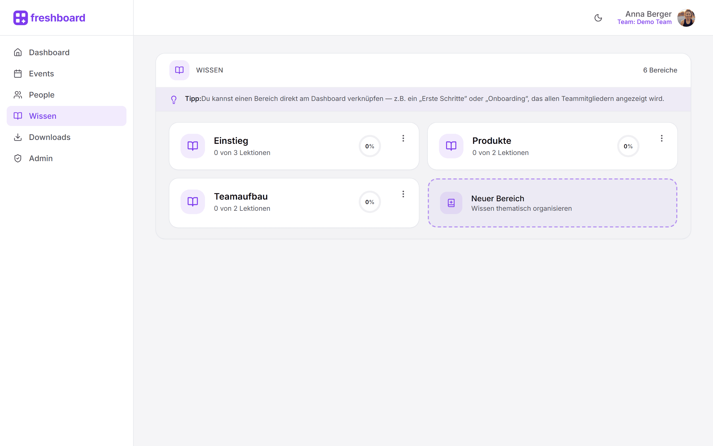This screenshot has height=446, width=713.
Task: Click the Tipp hint text
Action: (424, 98)
